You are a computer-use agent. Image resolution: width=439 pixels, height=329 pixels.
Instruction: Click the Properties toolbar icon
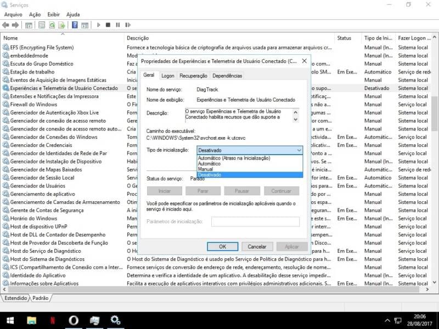(42, 25)
